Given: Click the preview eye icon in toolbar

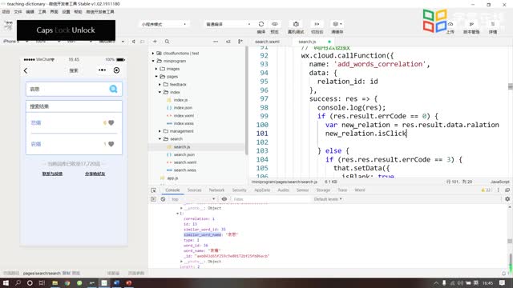Looking at the screenshot, I should pos(274,24).
